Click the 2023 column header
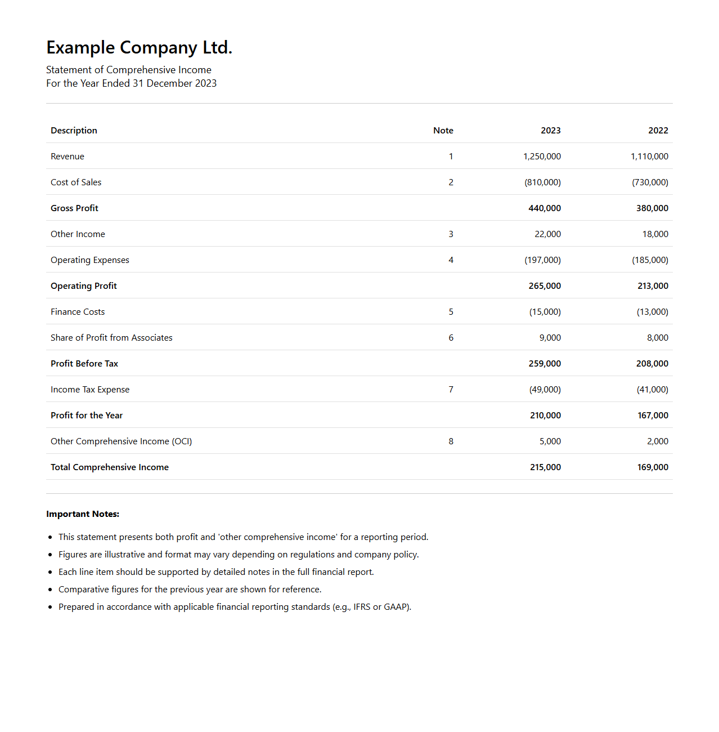This screenshot has height=732, width=719. [x=550, y=131]
